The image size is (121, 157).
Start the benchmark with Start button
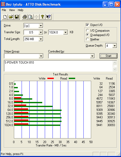click(x=108, y=56)
